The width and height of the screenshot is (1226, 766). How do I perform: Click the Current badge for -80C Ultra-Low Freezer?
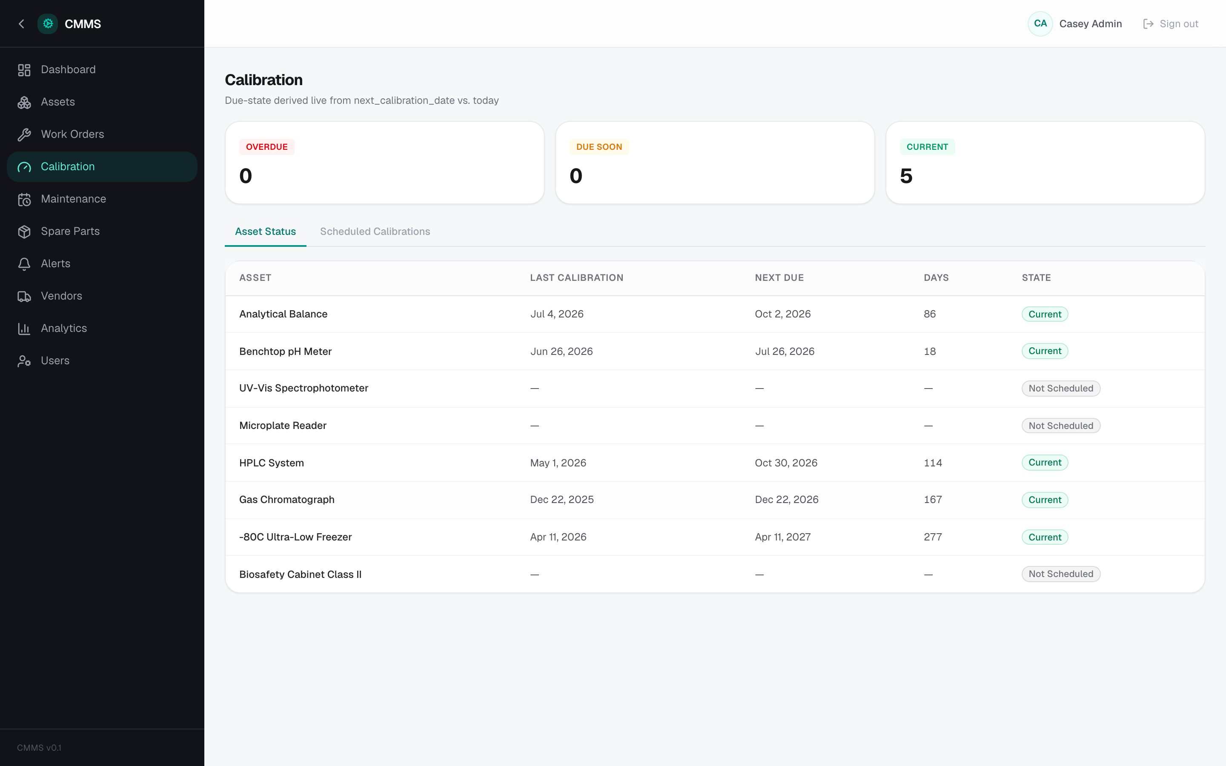click(x=1045, y=537)
